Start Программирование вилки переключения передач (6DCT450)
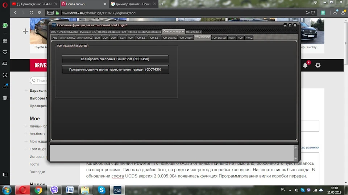The width and height of the screenshot is (348, 195). [x=115, y=69]
